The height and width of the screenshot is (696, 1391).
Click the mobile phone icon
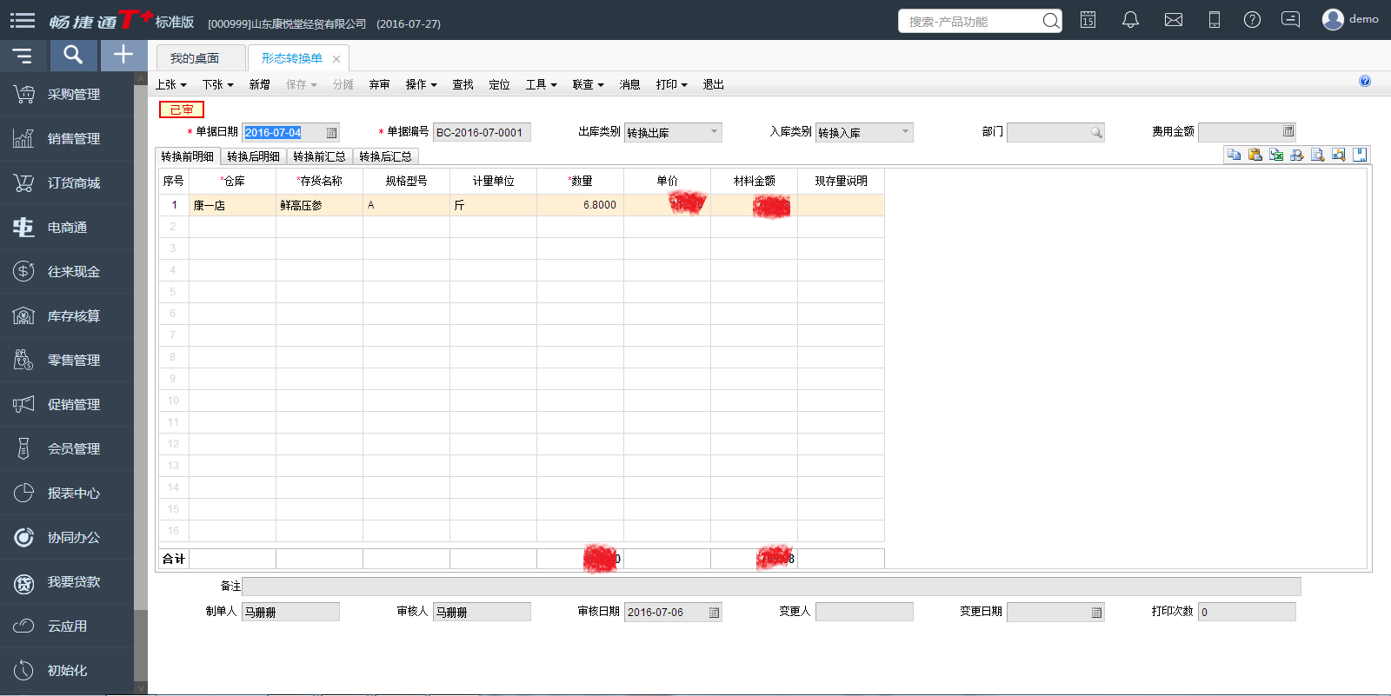[x=1215, y=20]
